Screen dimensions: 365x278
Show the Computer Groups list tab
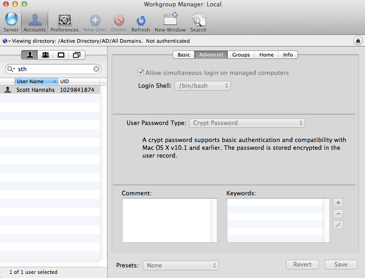77,55
